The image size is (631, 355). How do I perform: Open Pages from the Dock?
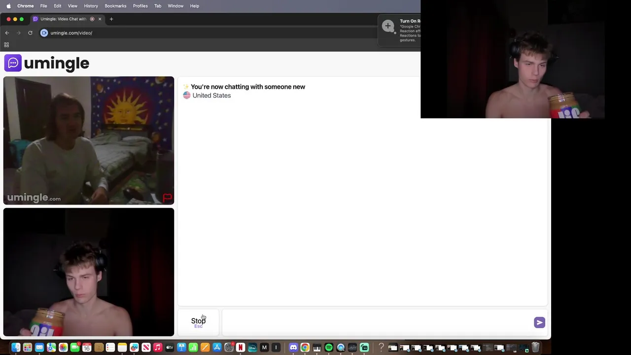(205, 348)
